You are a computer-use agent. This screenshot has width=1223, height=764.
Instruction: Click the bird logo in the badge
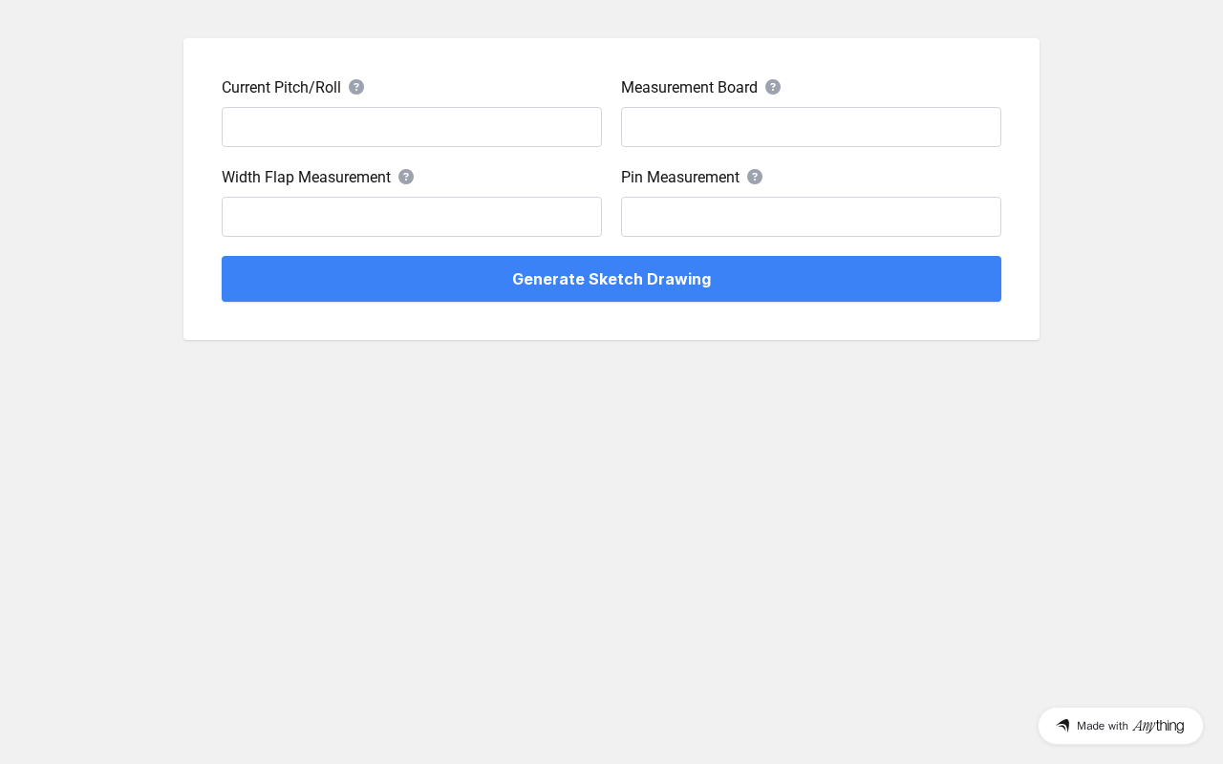[1062, 726]
